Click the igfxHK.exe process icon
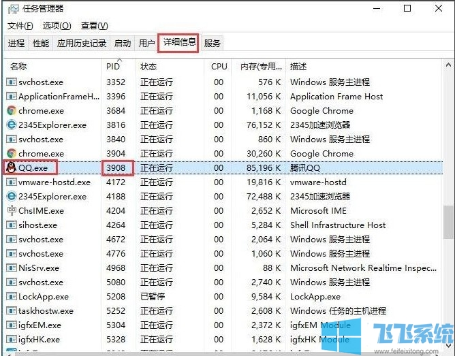This screenshot has height=356, width=455. coord(12,340)
